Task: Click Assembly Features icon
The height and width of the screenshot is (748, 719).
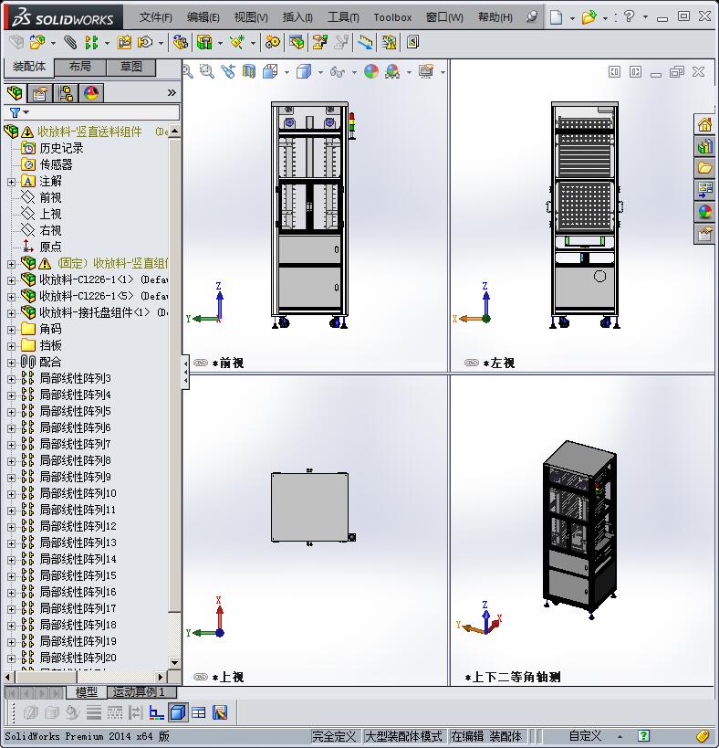Action: pyautogui.click(x=204, y=42)
